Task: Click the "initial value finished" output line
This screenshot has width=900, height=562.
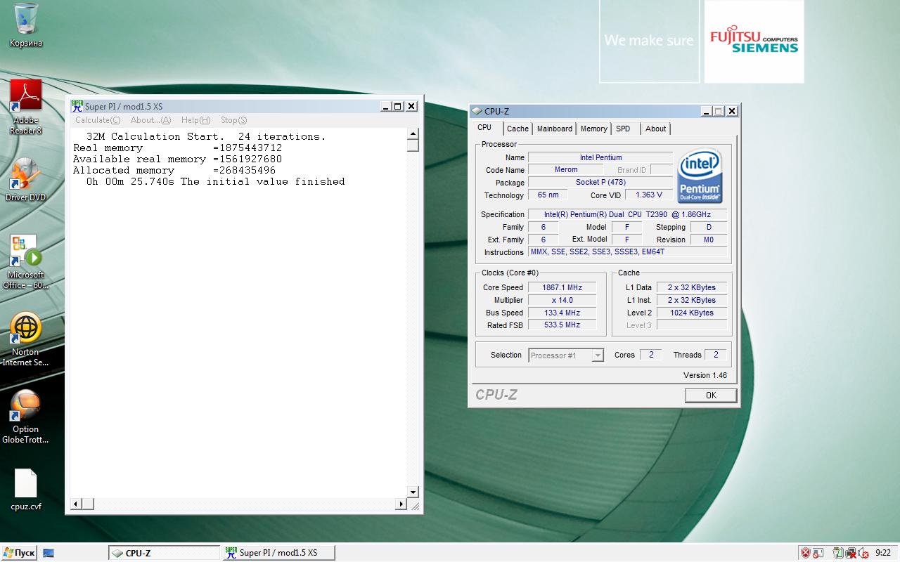Action: [216, 181]
